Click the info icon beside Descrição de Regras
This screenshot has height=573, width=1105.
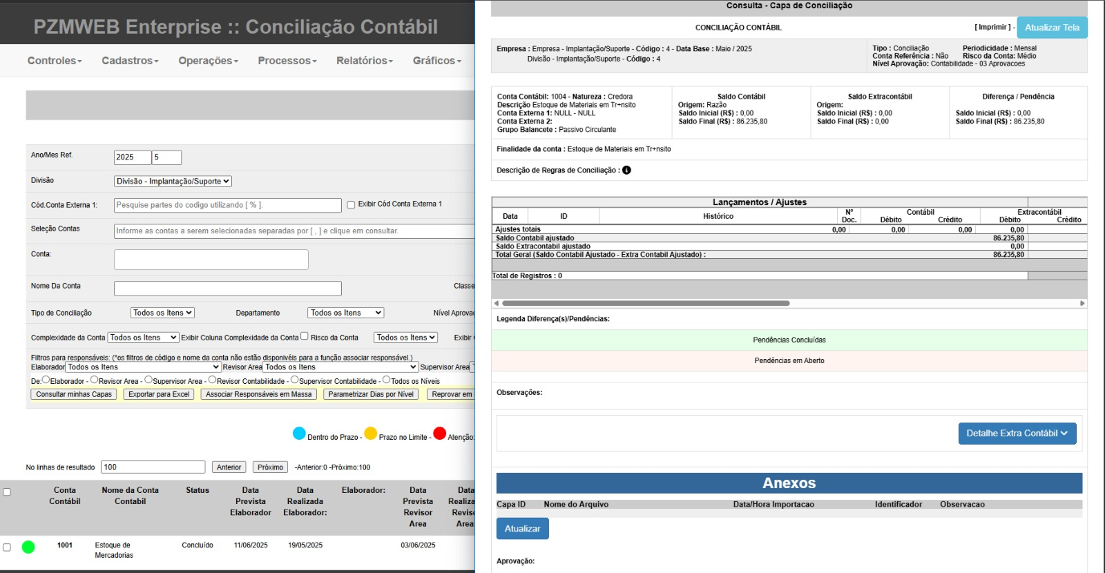click(626, 171)
